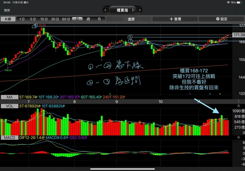Select the 171.39 current price tag
The height and width of the screenshot is (171, 245).
coord(239,35)
